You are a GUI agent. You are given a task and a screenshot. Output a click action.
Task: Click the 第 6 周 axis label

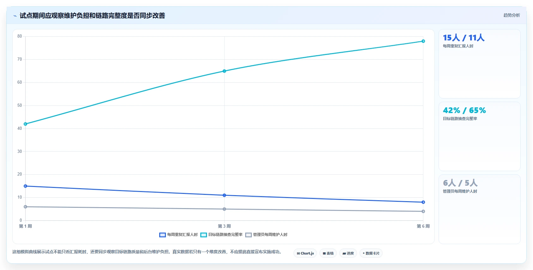pyautogui.click(x=423, y=226)
